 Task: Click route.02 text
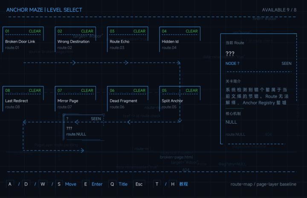click(65, 48)
